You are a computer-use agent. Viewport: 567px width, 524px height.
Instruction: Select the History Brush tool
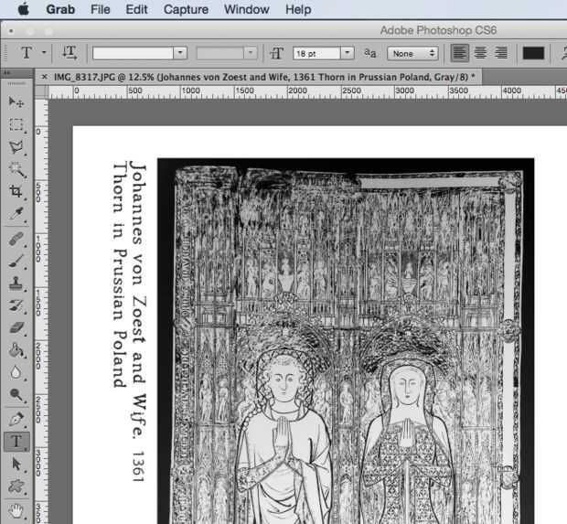(x=16, y=305)
